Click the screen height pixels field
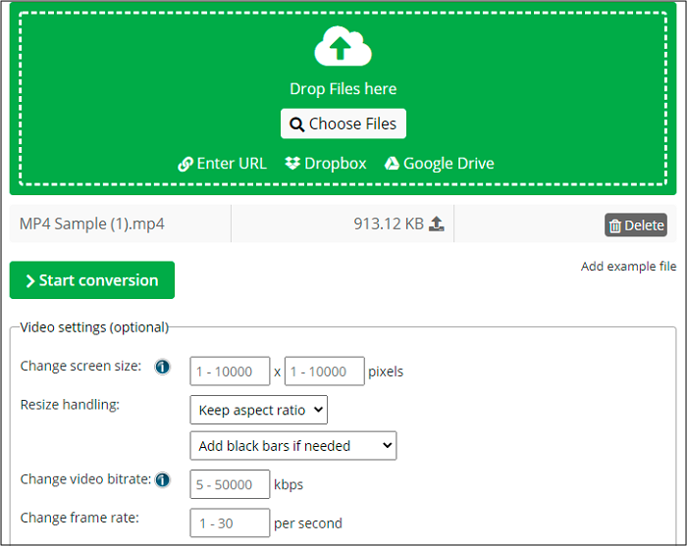Viewport: 687px width, 546px height. pyautogui.click(x=325, y=372)
